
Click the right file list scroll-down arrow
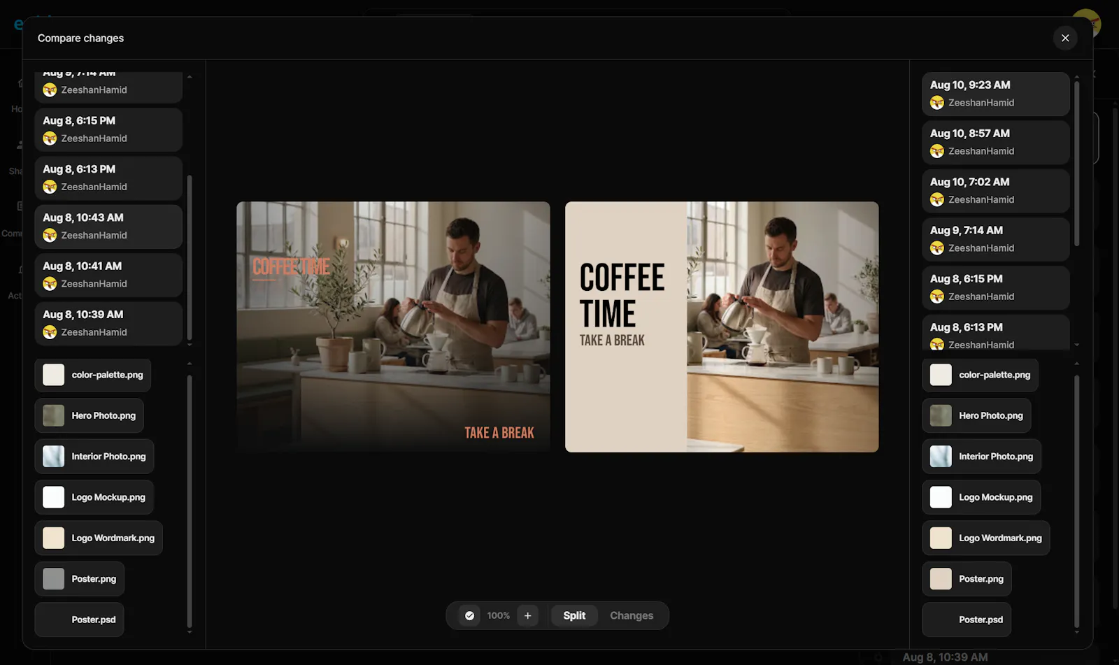(x=1076, y=632)
